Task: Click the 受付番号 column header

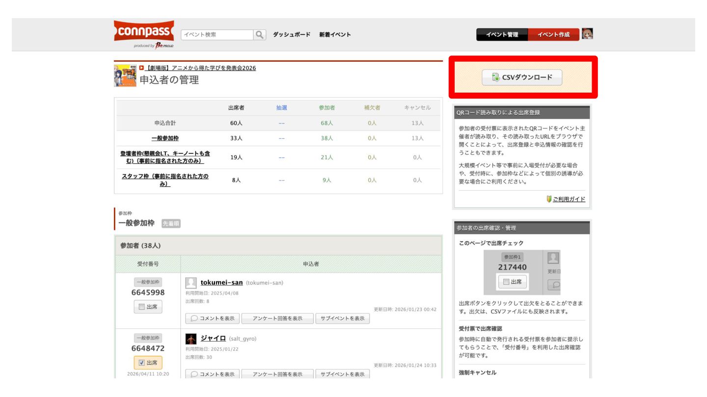Action: pyautogui.click(x=148, y=264)
